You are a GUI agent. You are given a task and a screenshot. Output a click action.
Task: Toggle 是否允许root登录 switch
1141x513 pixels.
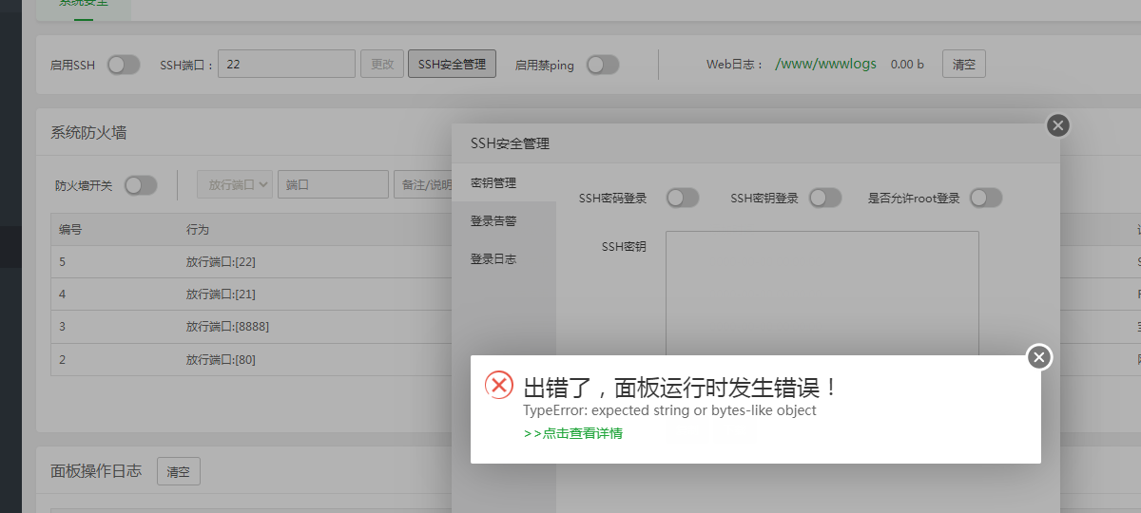pyautogui.click(x=986, y=198)
